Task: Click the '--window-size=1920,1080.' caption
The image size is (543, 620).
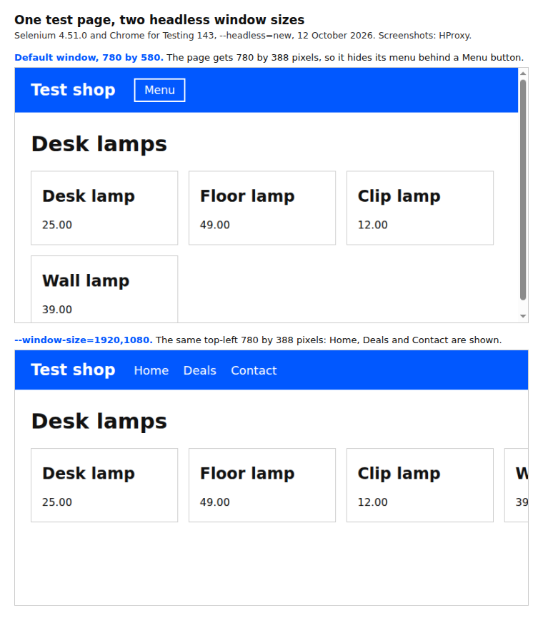Action: pos(84,340)
